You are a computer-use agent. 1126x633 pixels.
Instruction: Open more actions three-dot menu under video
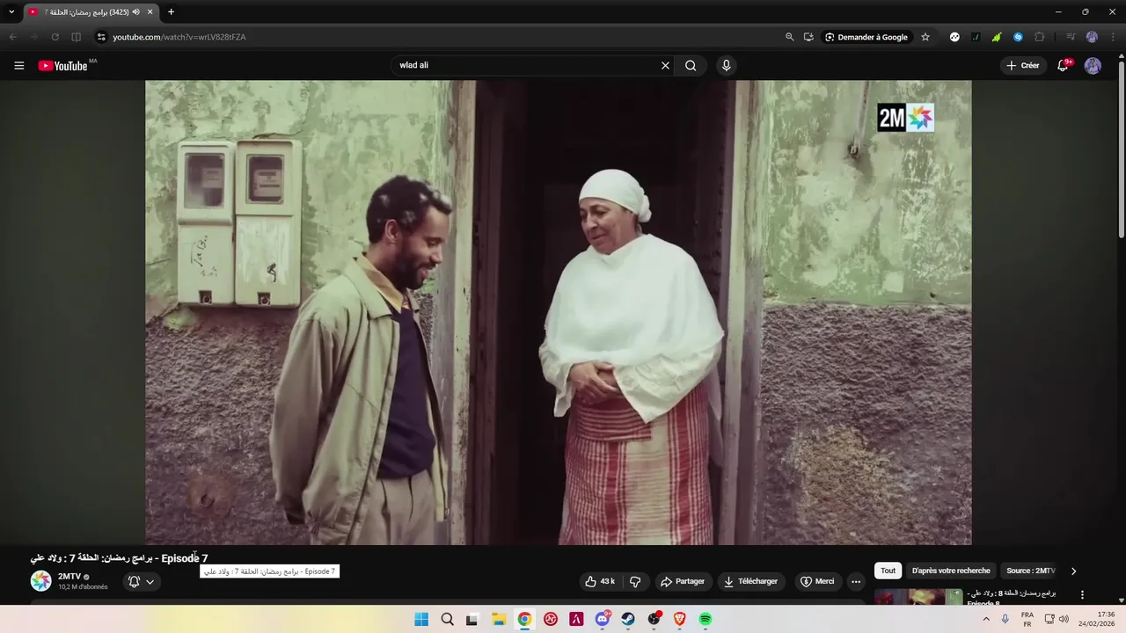click(856, 581)
